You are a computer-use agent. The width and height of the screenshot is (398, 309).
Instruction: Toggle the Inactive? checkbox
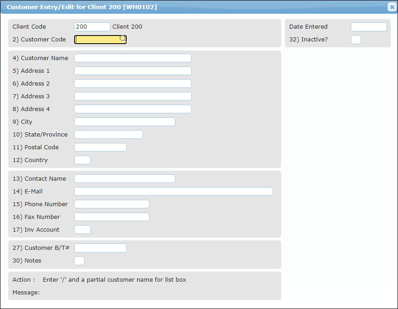[356, 40]
